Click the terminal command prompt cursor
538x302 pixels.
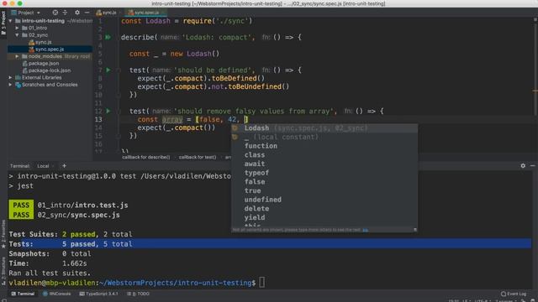261,283
